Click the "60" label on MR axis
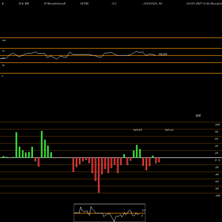This screenshot has width=222, height=222. tap(217, 139)
